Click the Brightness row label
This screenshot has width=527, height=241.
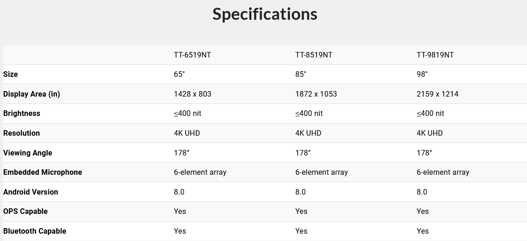point(22,113)
